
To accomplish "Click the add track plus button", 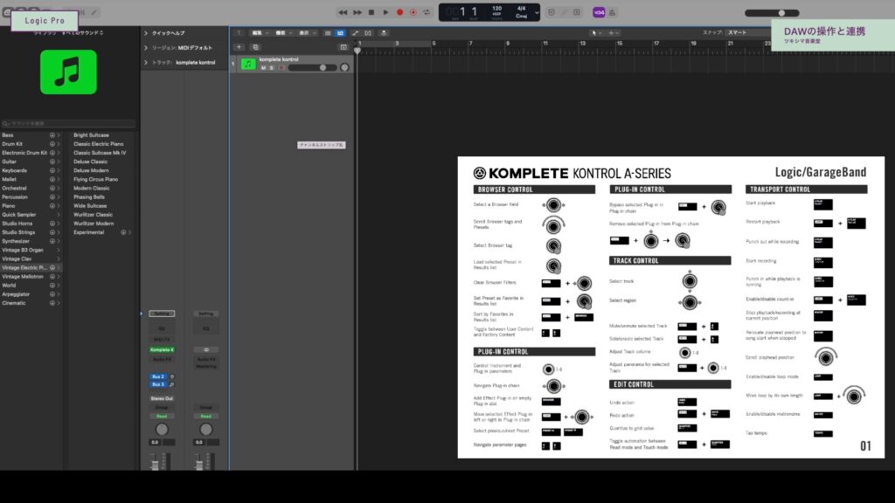I will (239, 47).
